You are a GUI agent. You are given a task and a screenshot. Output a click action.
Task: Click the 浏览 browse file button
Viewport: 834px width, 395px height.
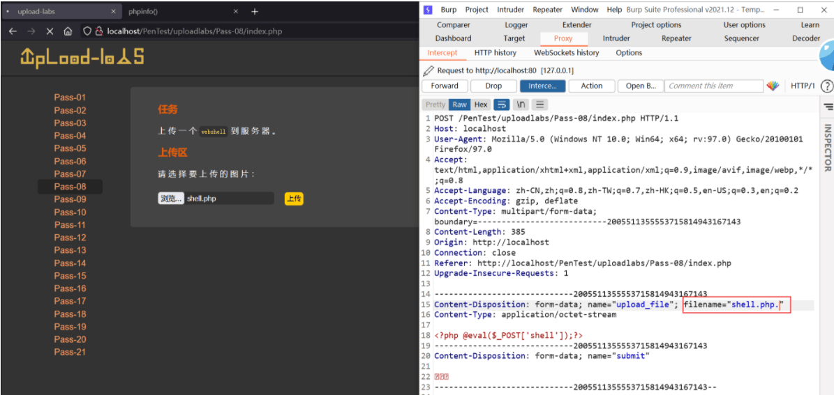click(x=171, y=199)
